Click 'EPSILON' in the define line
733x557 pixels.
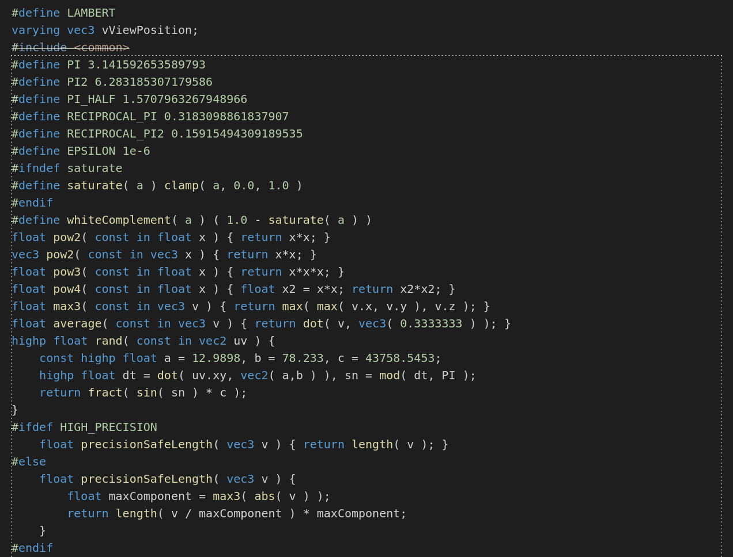click(91, 151)
